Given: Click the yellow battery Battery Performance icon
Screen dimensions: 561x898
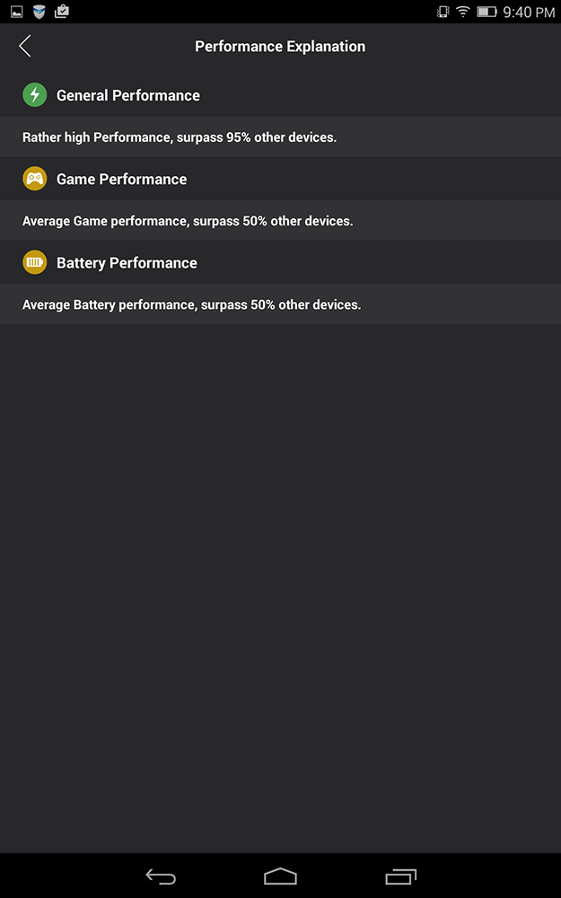Looking at the screenshot, I should tap(34, 262).
